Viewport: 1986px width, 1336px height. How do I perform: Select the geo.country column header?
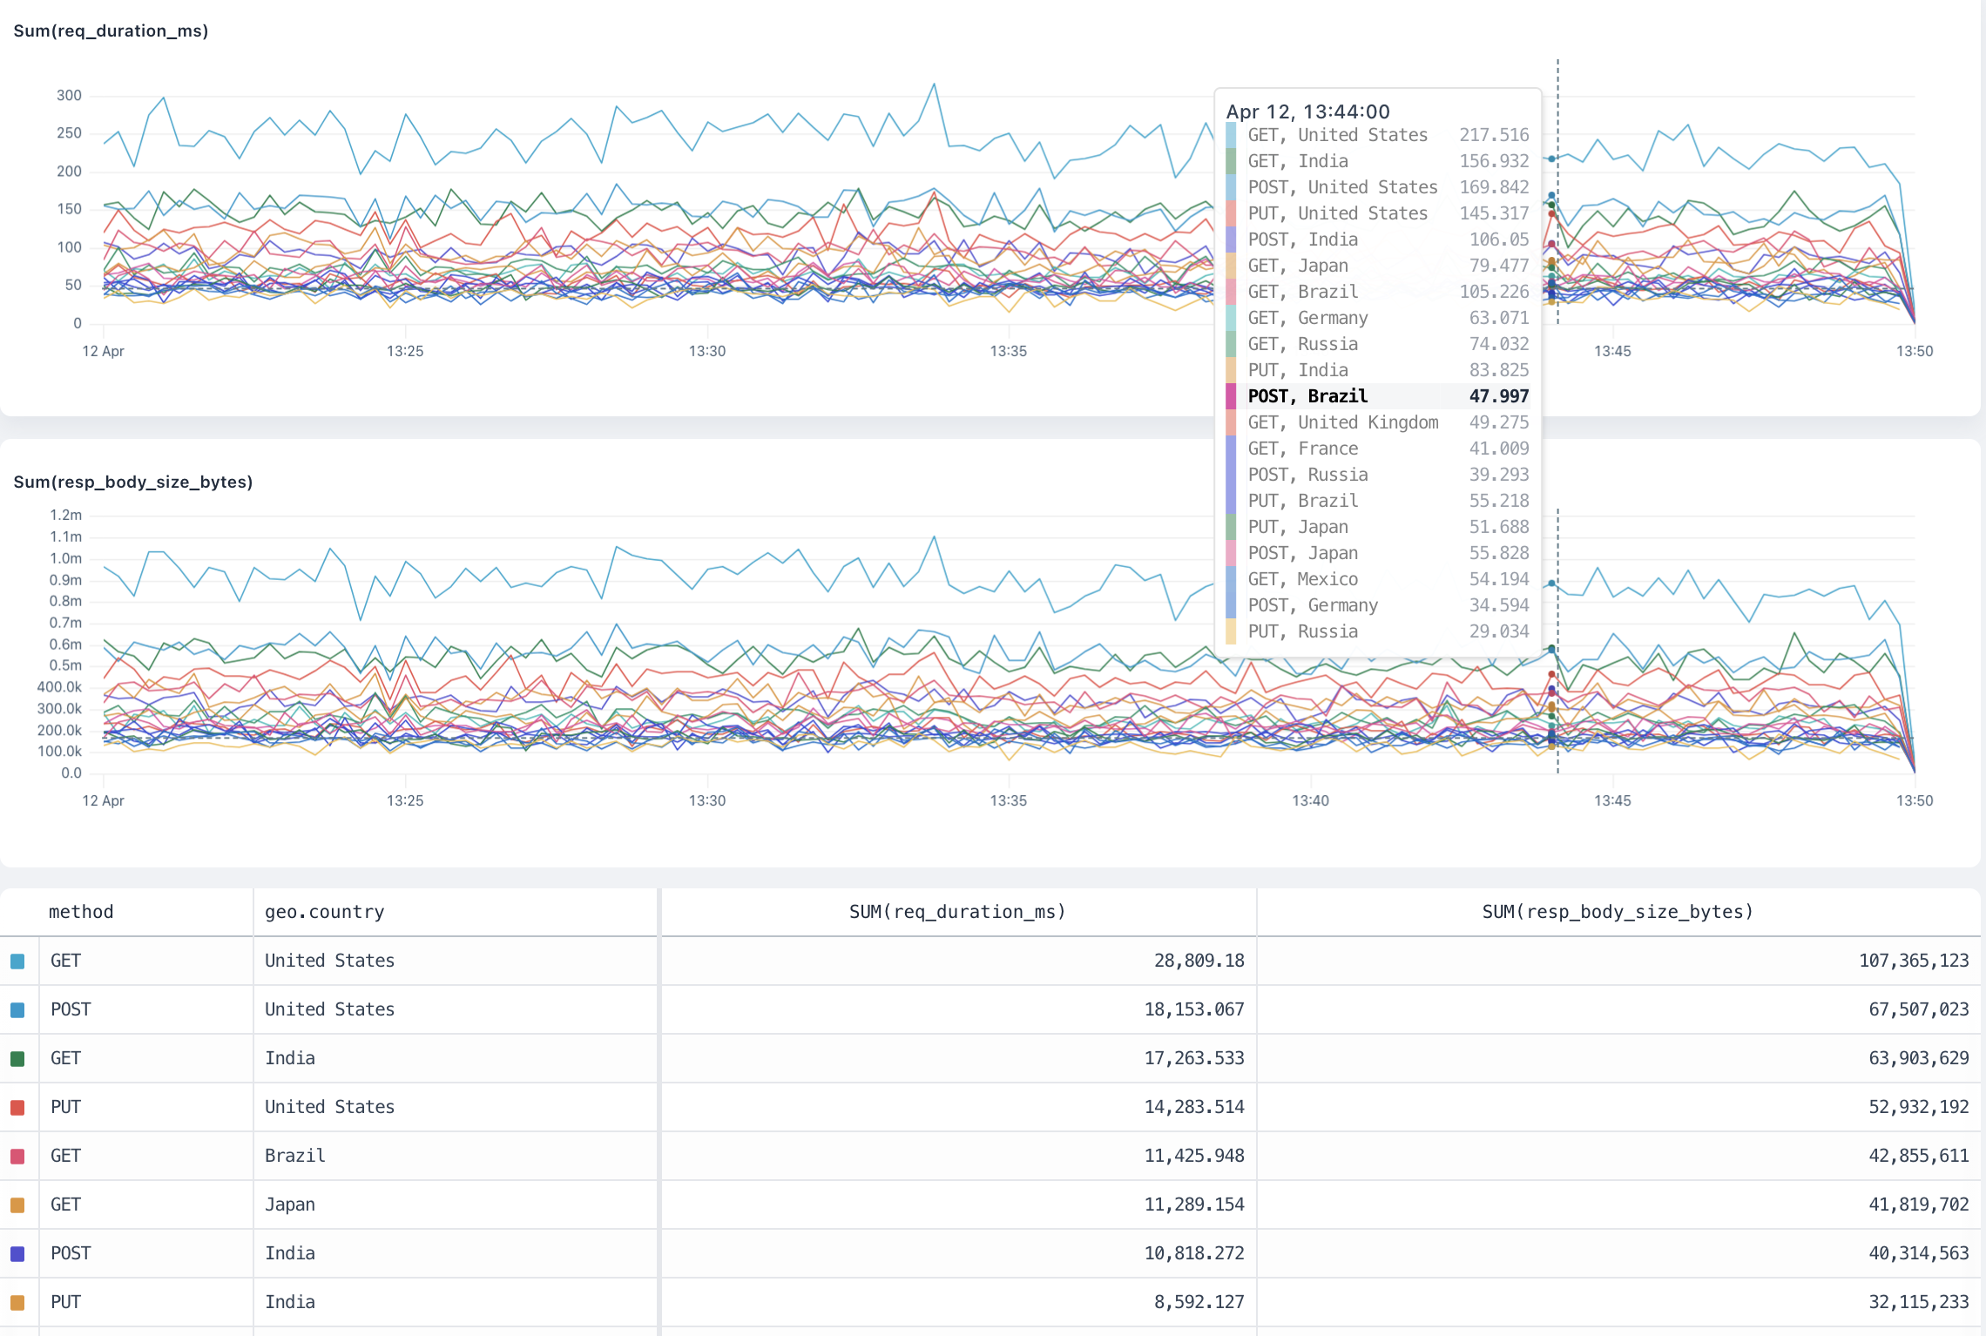pyautogui.click(x=324, y=912)
